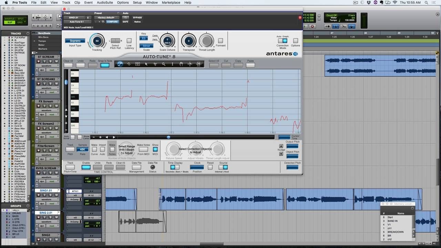Toggle Show Lanes checkbox
Viewport: 441px width, 248px height.
tap(80, 137)
